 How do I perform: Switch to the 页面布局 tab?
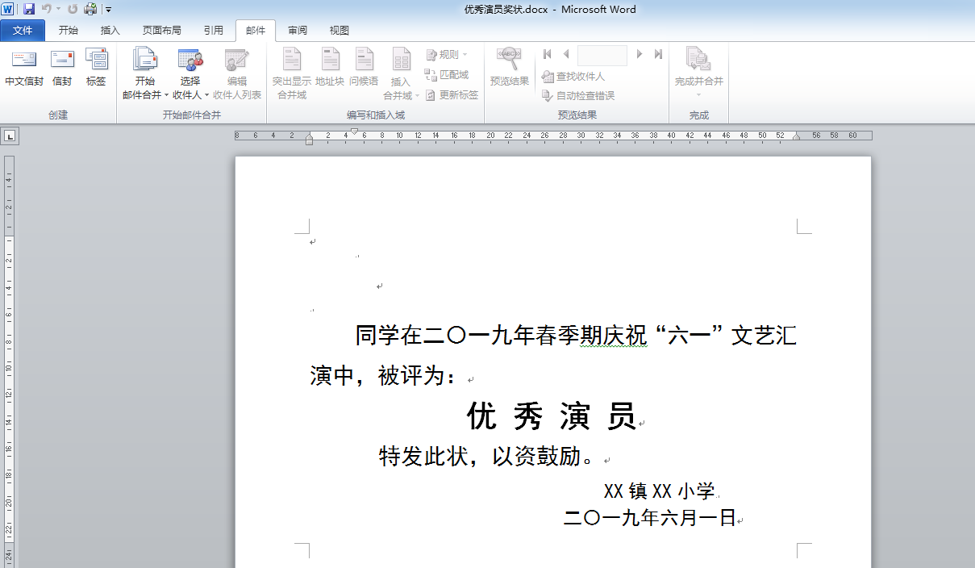point(162,31)
